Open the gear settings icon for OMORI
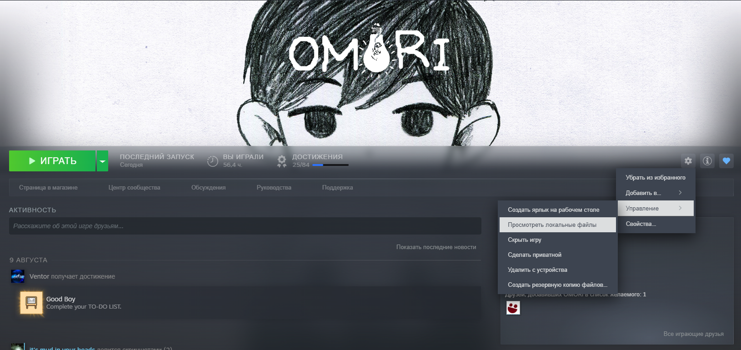The image size is (741, 350). point(688,161)
